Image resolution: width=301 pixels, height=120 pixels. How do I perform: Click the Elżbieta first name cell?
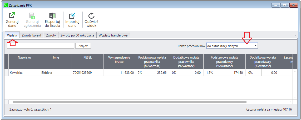click(56, 72)
